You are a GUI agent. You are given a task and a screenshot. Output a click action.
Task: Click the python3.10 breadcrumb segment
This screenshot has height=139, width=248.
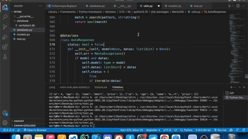(x=141, y=12)
